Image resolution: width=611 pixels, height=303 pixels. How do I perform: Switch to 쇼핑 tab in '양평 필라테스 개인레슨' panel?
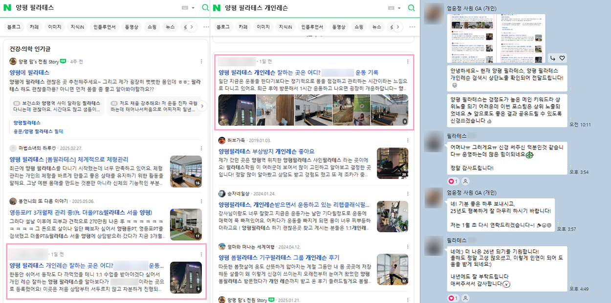point(359,27)
